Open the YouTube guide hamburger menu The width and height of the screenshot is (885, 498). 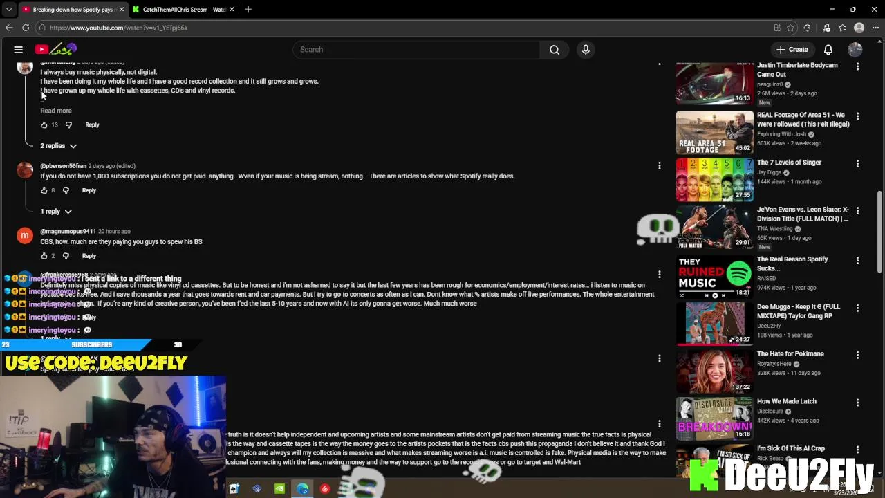pos(19,50)
